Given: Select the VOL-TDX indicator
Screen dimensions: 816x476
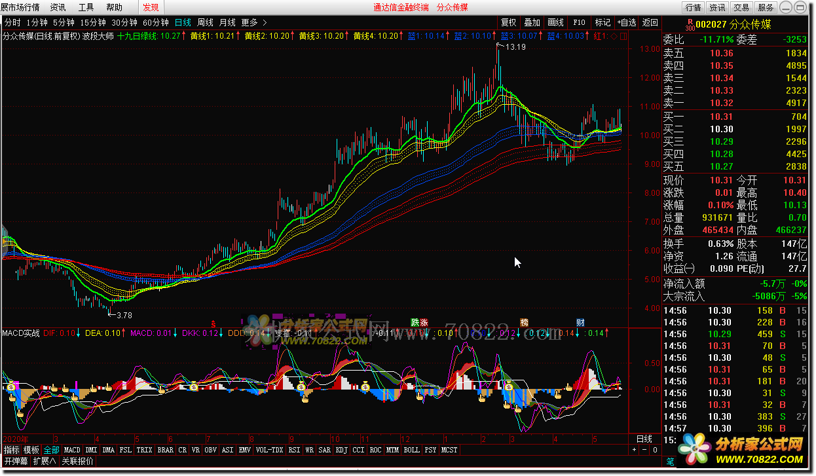Looking at the screenshot, I should tap(269, 450).
